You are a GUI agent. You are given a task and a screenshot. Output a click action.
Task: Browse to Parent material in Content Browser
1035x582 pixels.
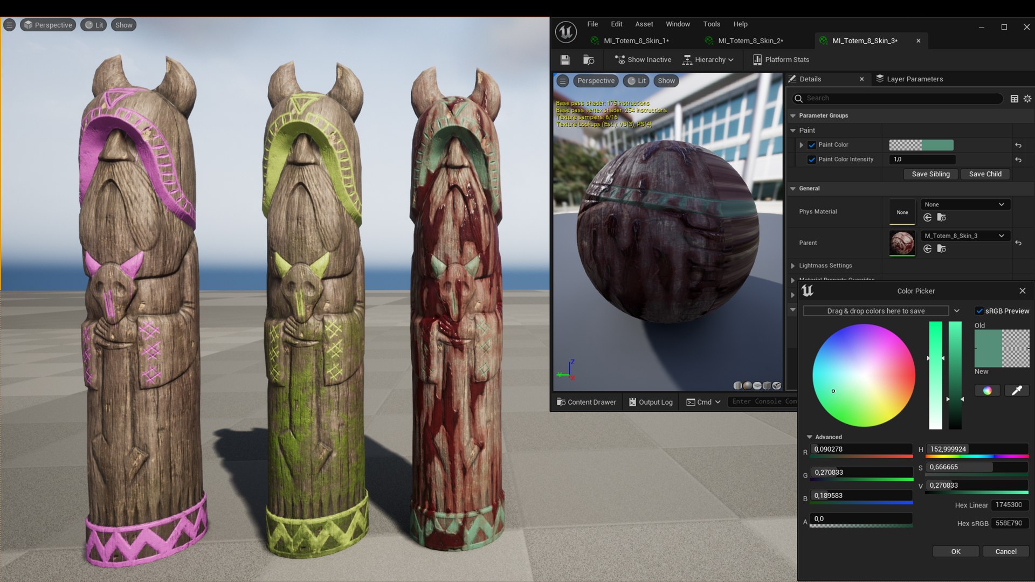tap(942, 248)
